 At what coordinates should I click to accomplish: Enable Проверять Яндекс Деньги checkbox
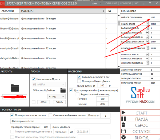coord(79,81)
